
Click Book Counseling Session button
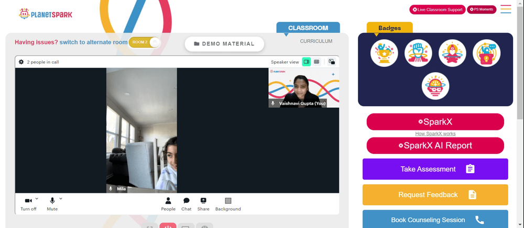(x=435, y=219)
